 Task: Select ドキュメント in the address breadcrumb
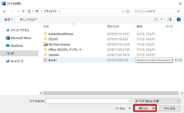tap(50, 11)
